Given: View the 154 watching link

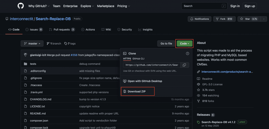Looking at the screenshot, I should point(208,95).
